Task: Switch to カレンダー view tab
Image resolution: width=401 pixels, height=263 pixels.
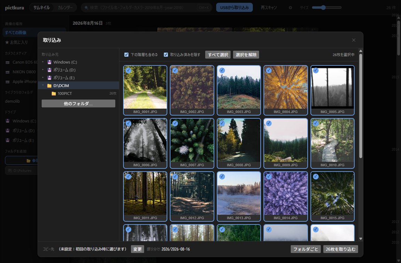Action: 65,7
